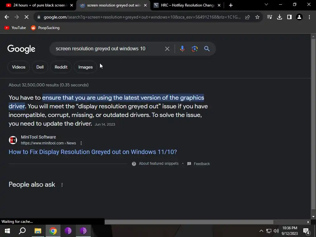Stop loading the page
The image size is (316, 237).
tap(27, 17)
